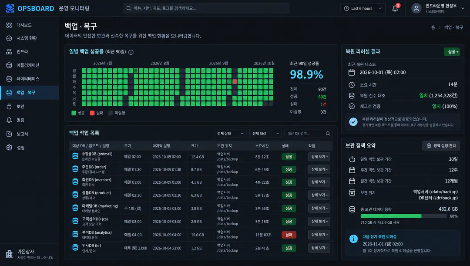The image size is (470, 266).
Task: Click 상세 보기 for 인사DB (hr)
Action: click(x=319, y=248)
